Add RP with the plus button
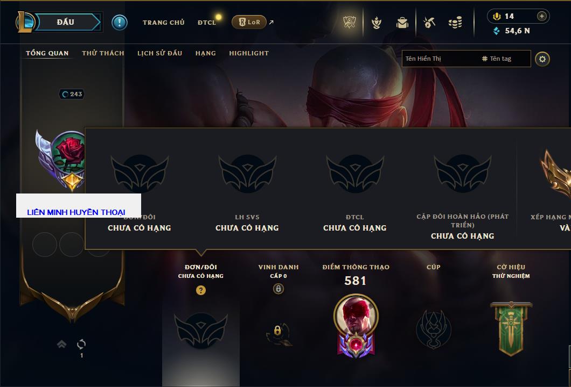 [542, 16]
